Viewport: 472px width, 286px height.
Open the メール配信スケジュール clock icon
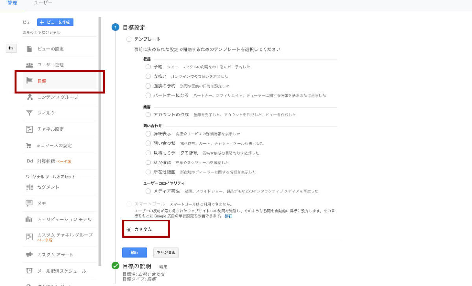(29, 271)
